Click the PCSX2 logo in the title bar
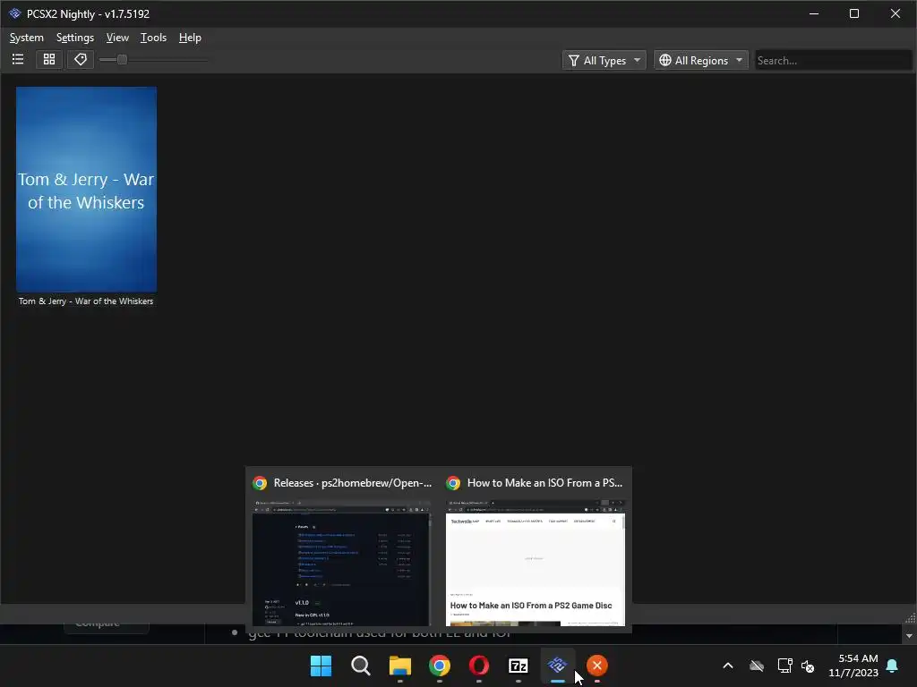The image size is (917, 687). click(x=14, y=13)
